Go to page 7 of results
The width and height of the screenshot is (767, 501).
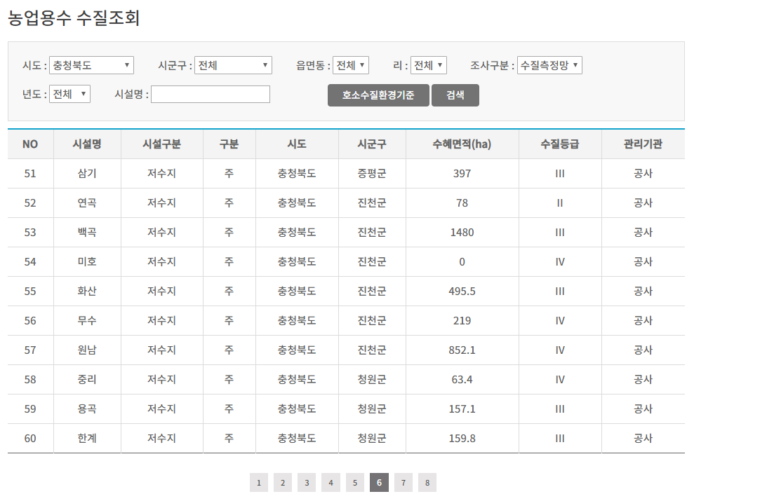pyautogui.click(x=403, y=483)
